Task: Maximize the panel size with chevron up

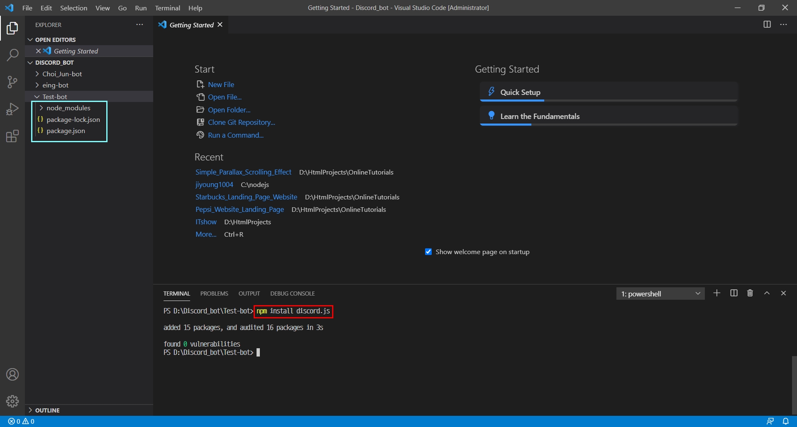Action: (767, 293)
